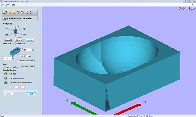Open step 7 save toolpaths icon
Image resolution: width=196 pixels, height=117 pixels.
(31, 12)
